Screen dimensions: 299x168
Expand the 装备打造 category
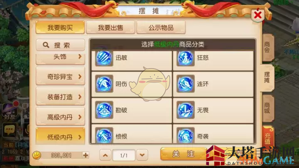[60, 97]
